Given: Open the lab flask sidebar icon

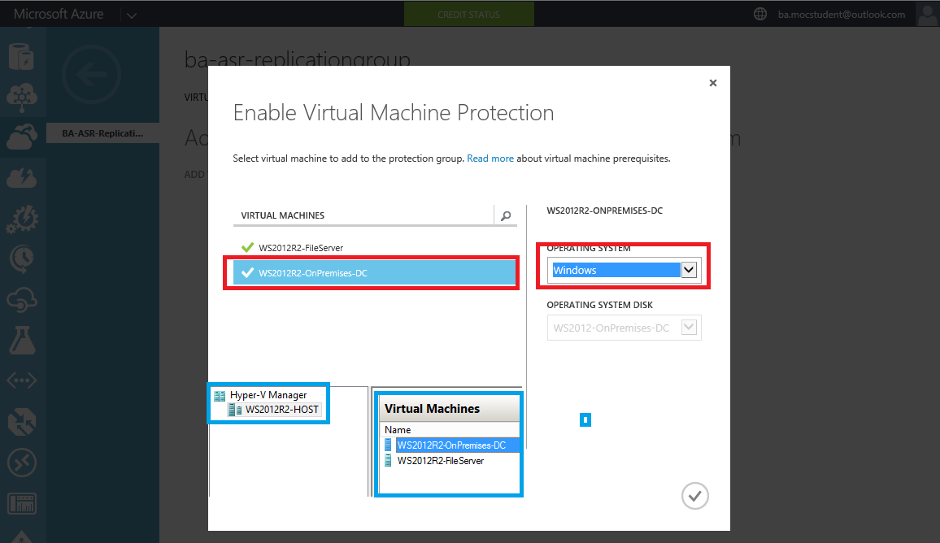Looking at the screenshot, I should (x=22, y=340).
